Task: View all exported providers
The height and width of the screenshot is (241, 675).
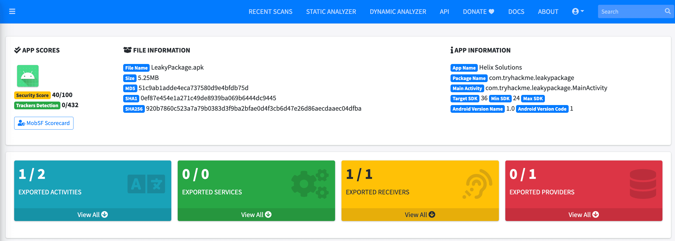Action: 584,215
